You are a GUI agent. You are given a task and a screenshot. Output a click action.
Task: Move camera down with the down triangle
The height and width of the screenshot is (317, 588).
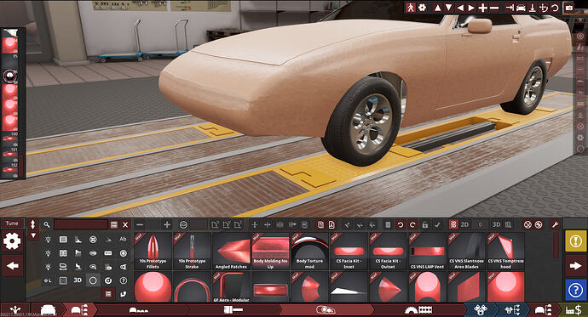pos(448,8)
